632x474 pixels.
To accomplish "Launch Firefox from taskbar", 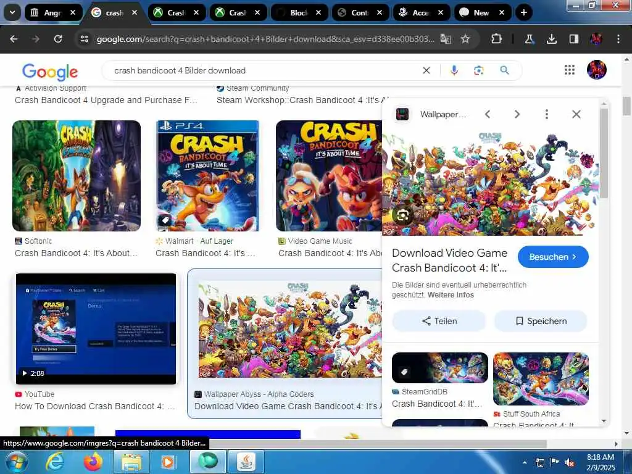I will coord(93,462).
